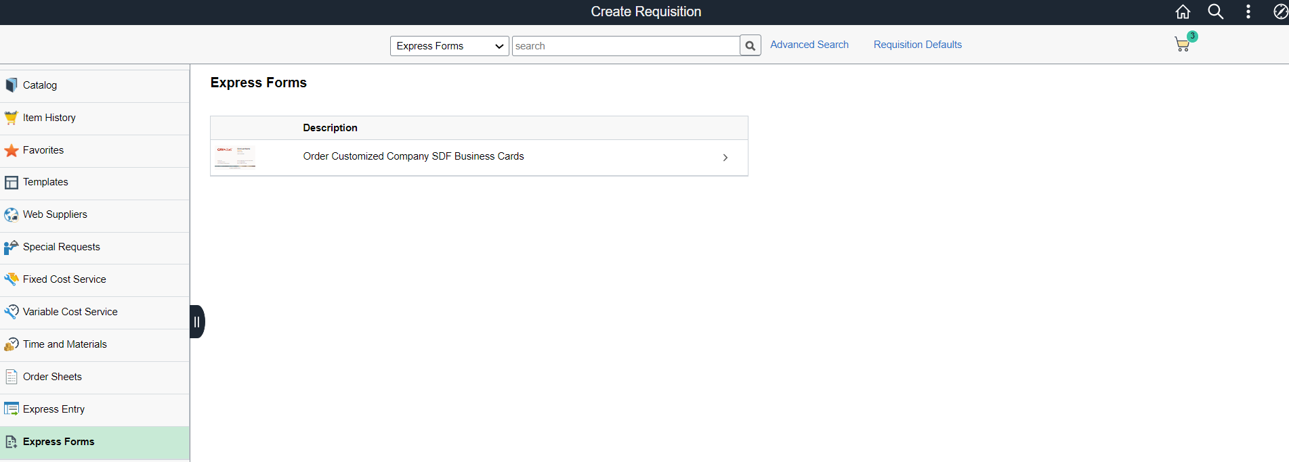Click the search magnifier button
This screenshot has height=462, width=1289.
point(751,45)
